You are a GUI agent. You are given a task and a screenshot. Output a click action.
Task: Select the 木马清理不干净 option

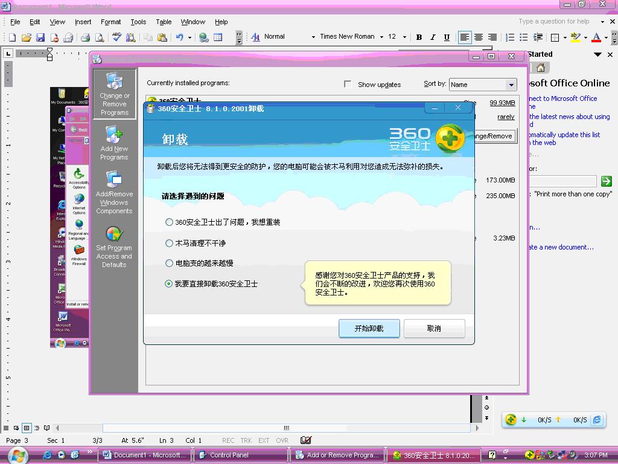click(169, 243)
